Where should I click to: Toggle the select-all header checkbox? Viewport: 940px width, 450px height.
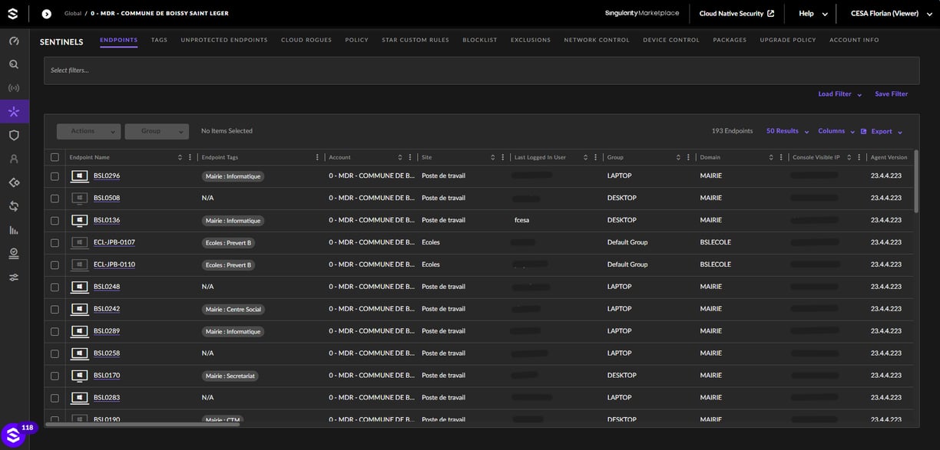[x=55, y=157]
